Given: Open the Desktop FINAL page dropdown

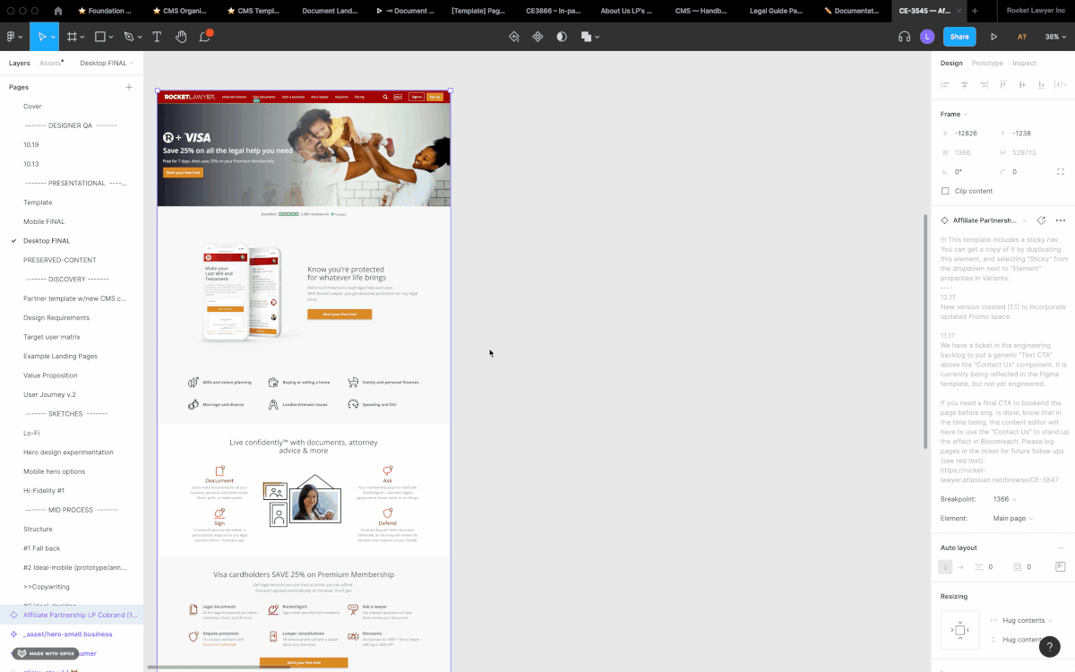Looking at the screenshot, I should [107, 63].
